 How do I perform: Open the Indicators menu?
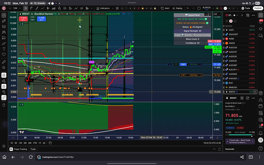103,8
